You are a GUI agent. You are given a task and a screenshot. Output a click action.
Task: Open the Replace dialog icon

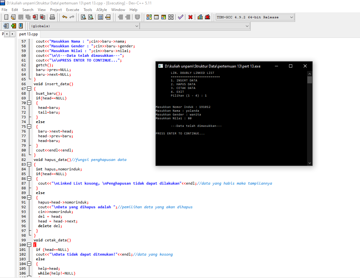(91, 17)
